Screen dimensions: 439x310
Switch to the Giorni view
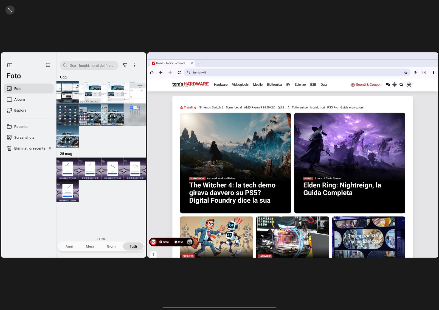tap(112, 246)
